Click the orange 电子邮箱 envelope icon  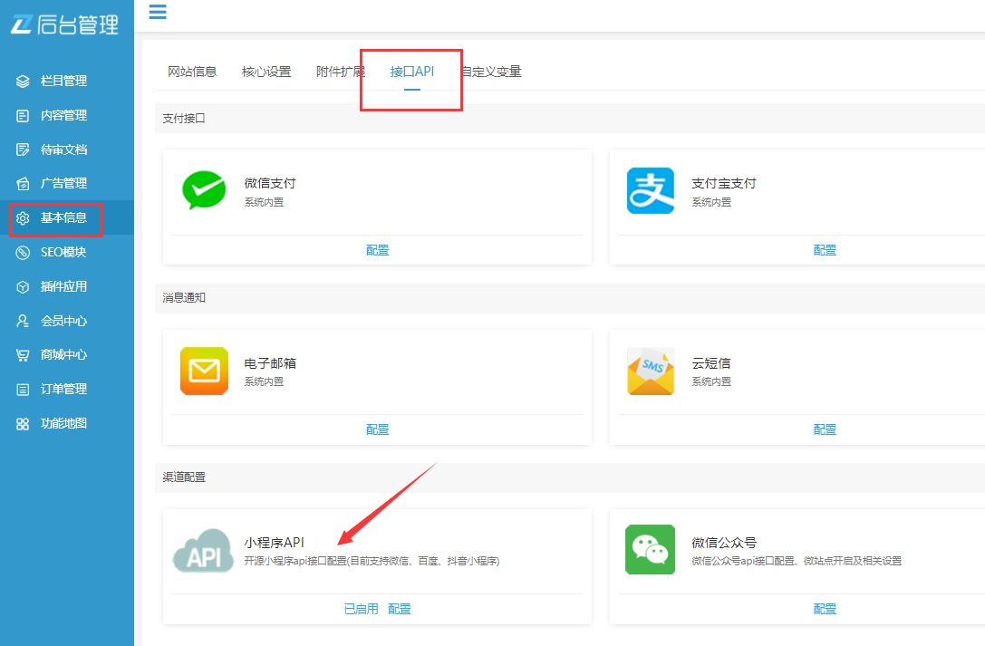pos(204,371)
